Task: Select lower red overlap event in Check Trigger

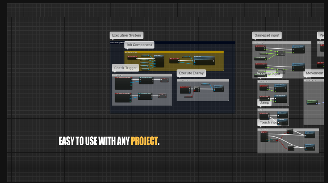Action: pyautogui.click(x=123, y=97)
